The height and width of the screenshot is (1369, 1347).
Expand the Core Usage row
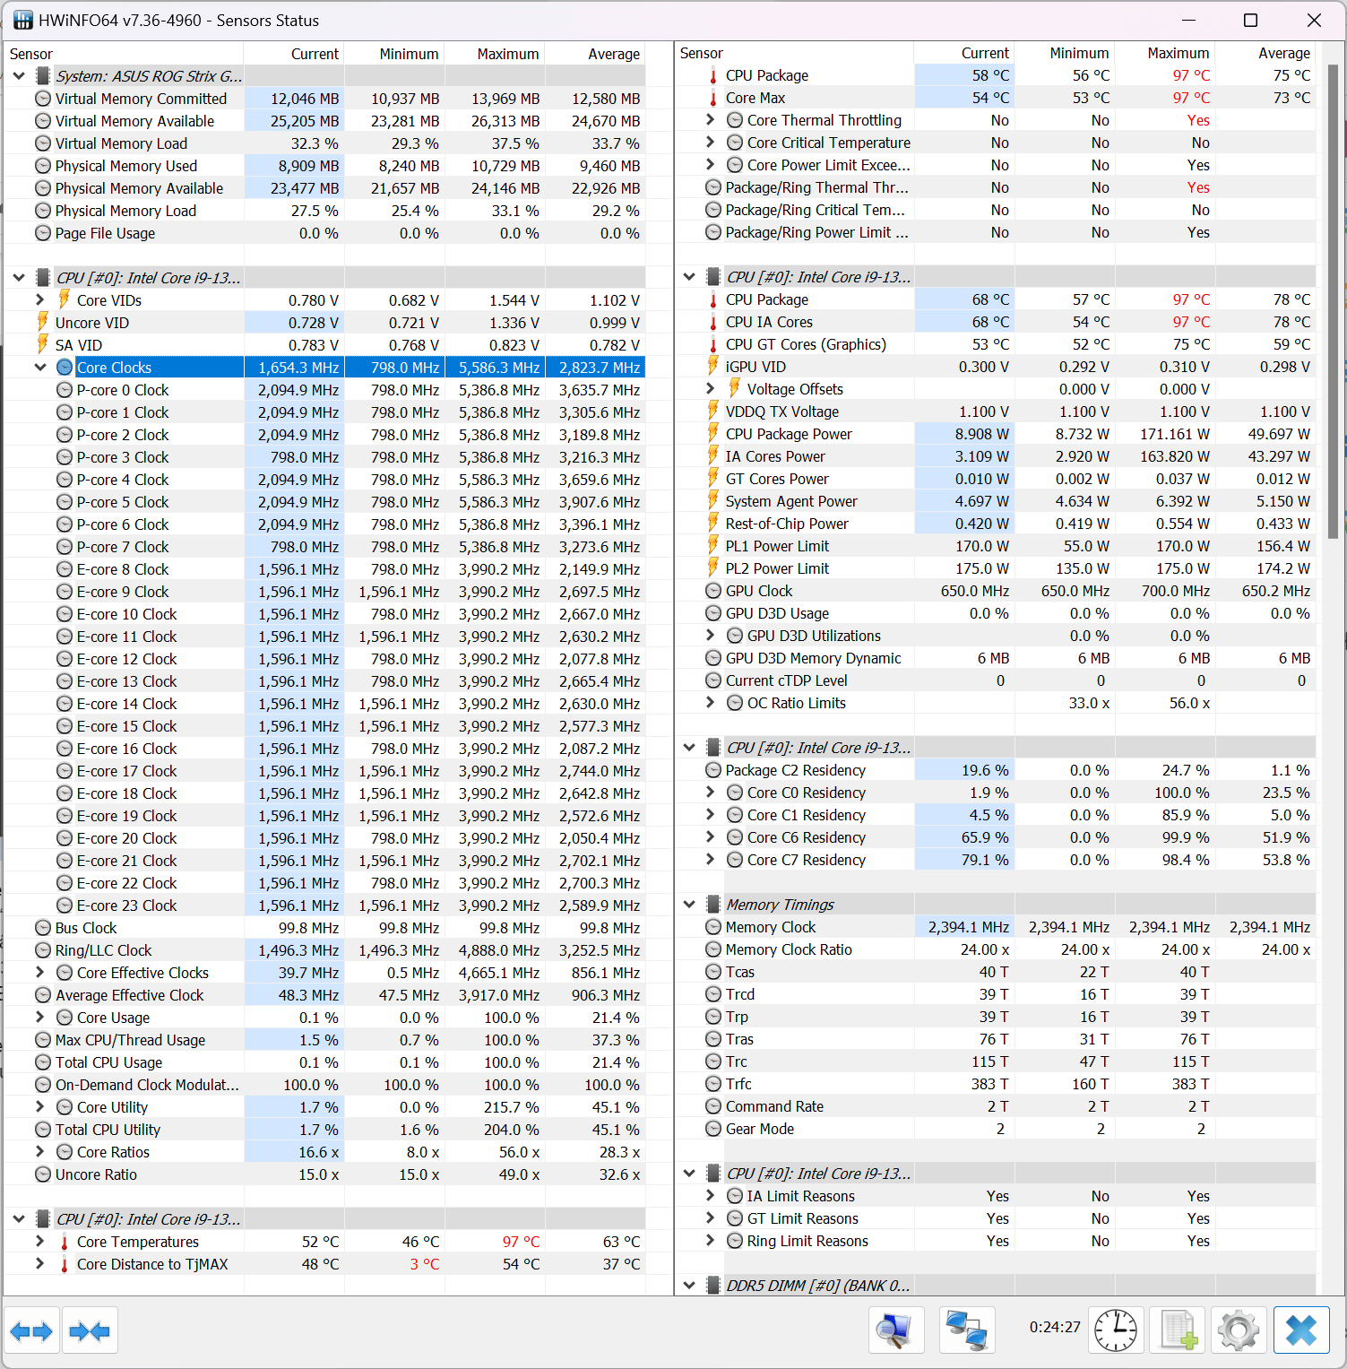click(x=39, y=1018)
